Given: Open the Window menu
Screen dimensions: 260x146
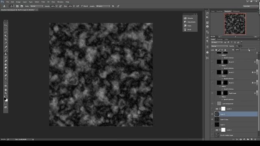Looking at the screenshot, I should pyautogui.click(x=60, y=2).
